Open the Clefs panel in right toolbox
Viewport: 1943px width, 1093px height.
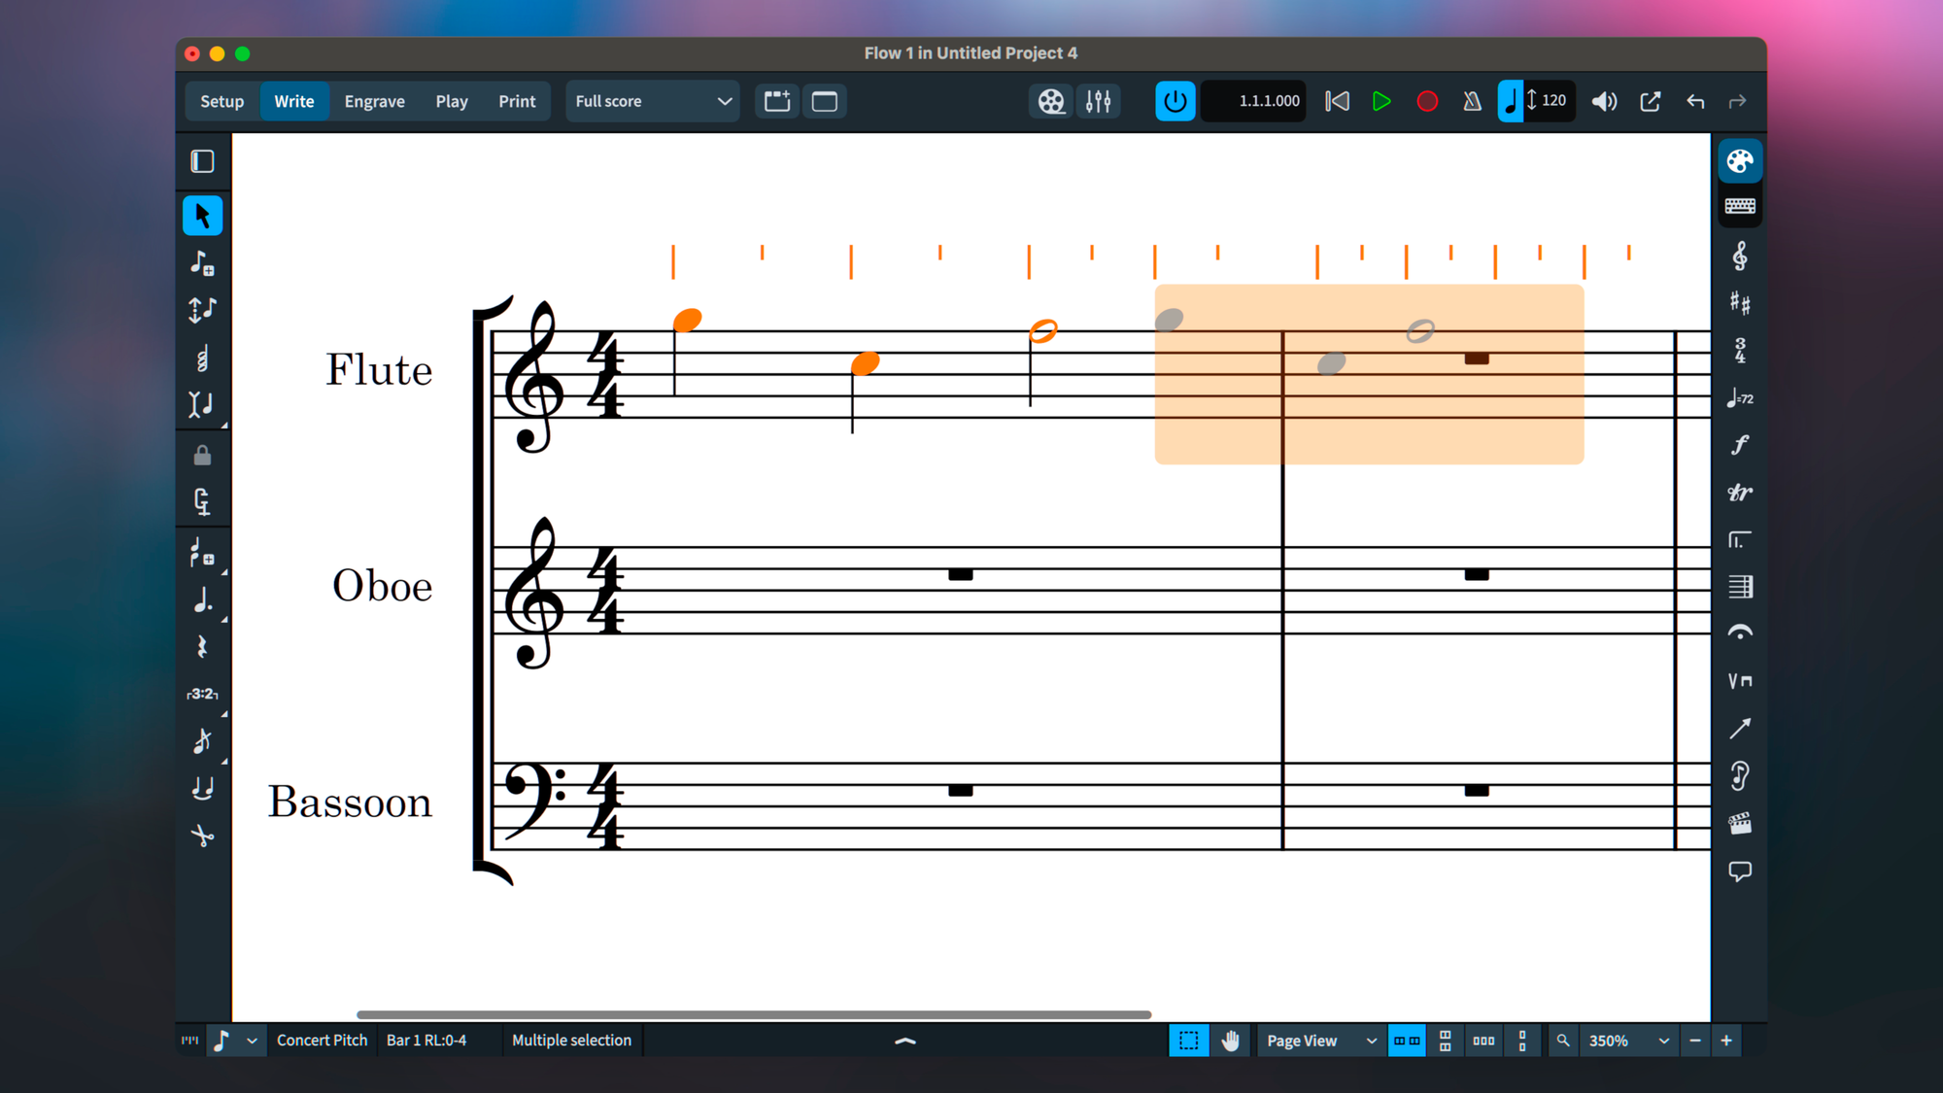click(1739, 256)
